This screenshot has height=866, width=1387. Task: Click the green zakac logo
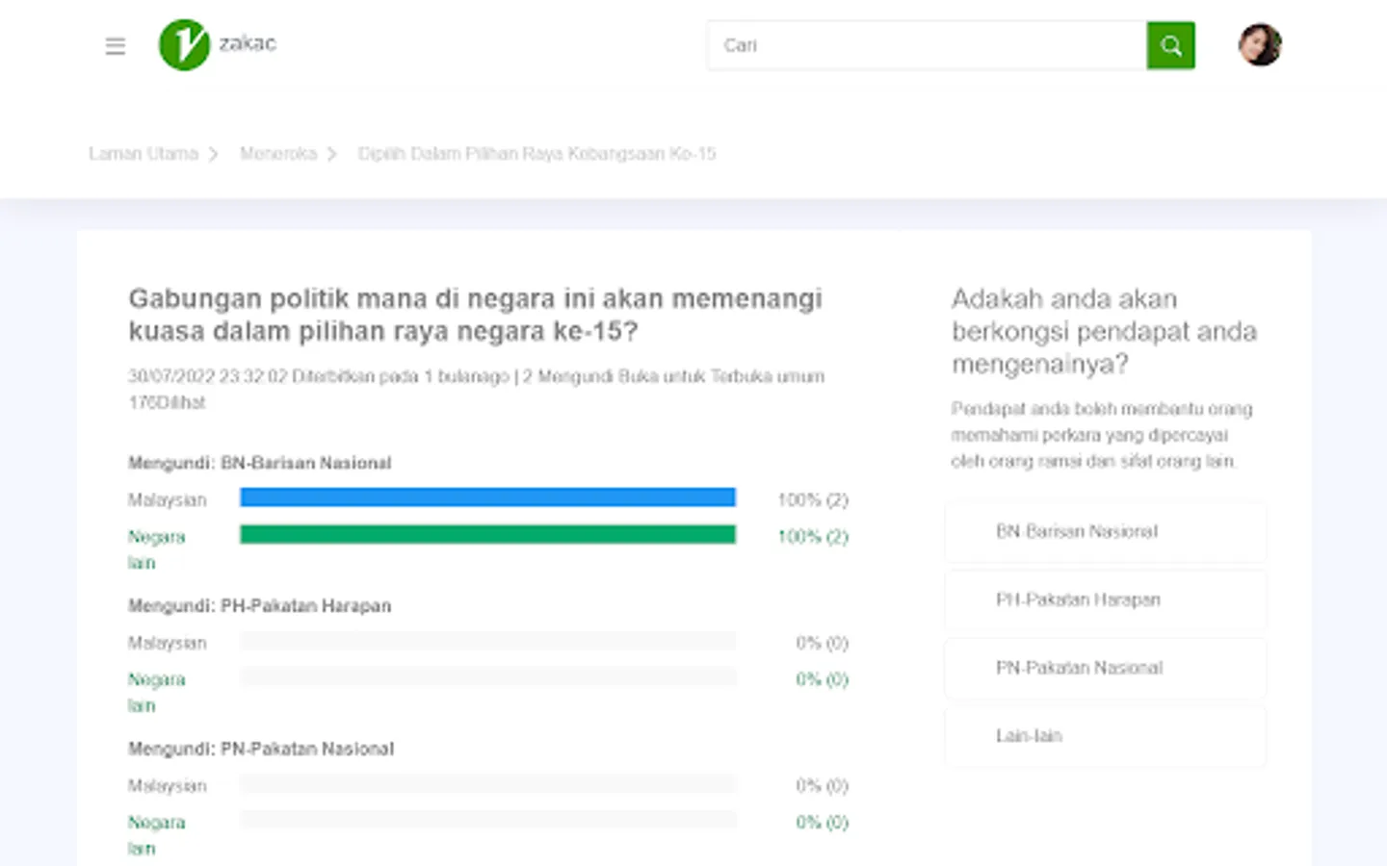pos(184,44)
